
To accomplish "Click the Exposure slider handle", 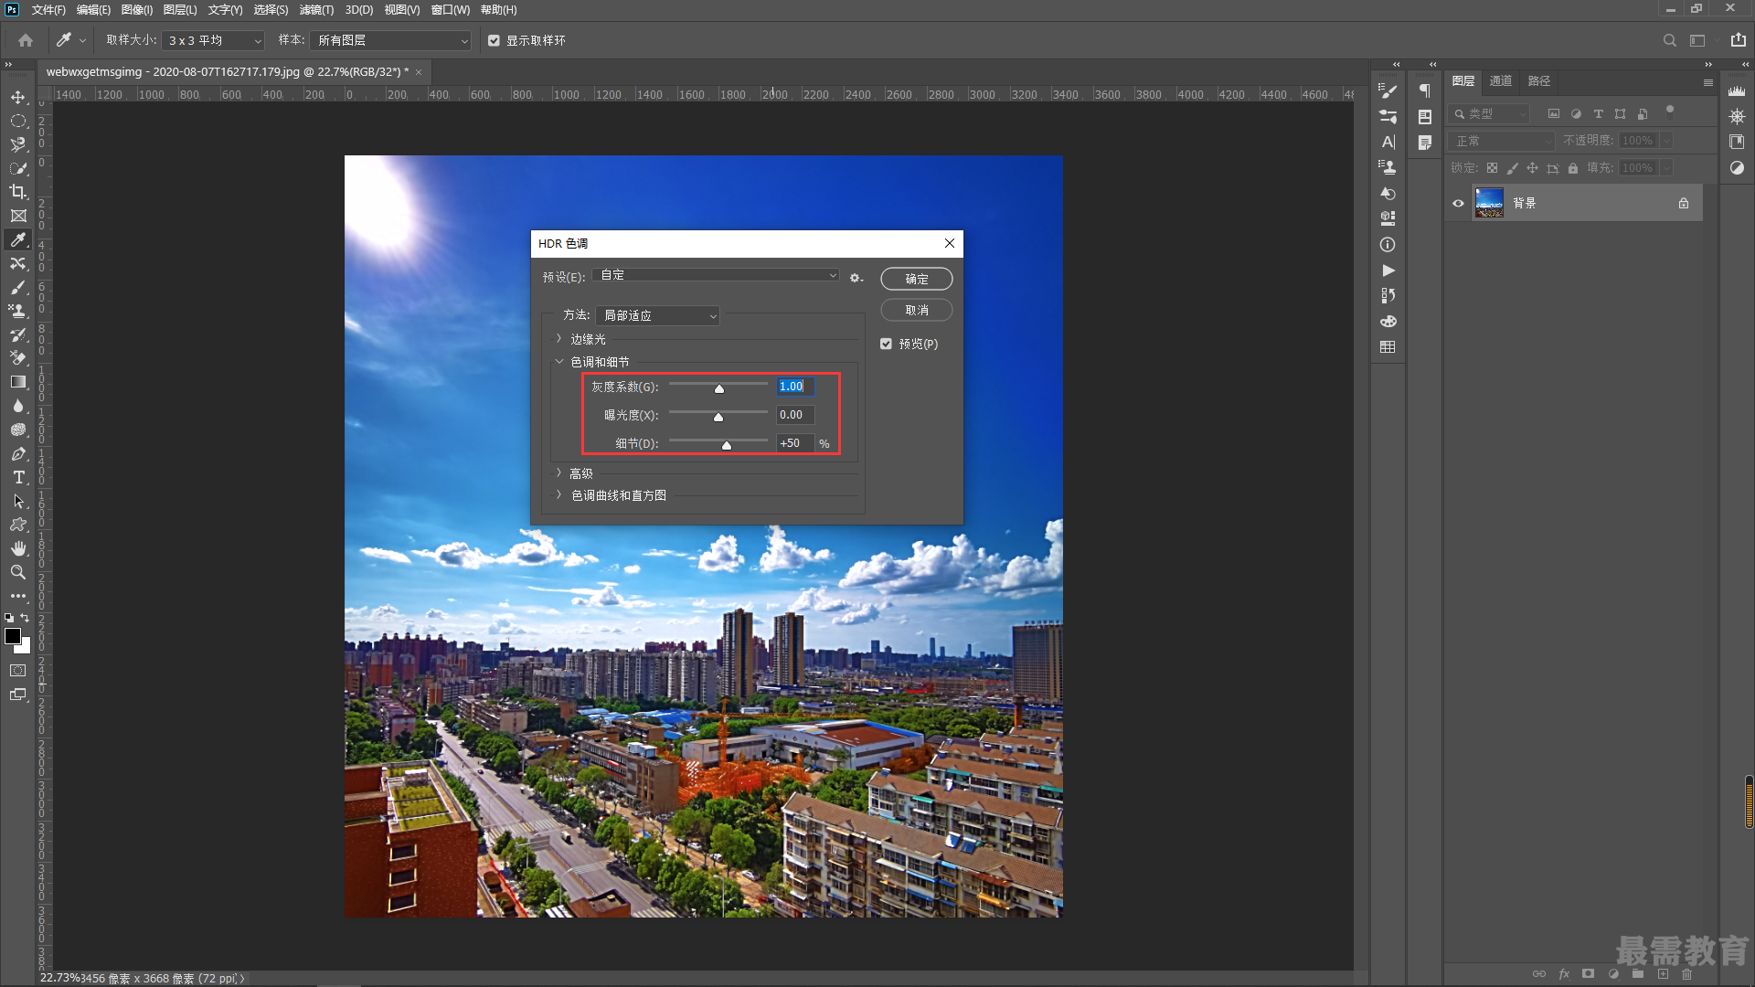I will (718, 417).
